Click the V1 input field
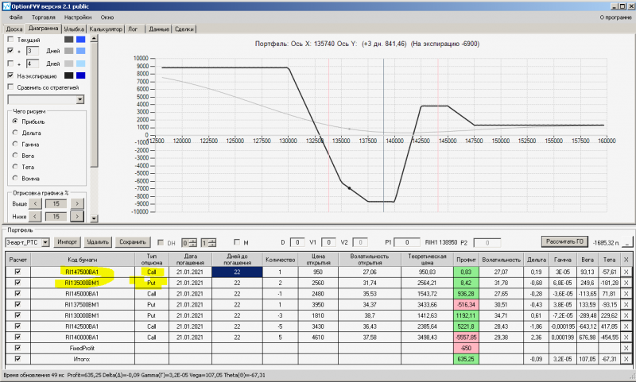The image size is (636, 382). click(x=328, y=242)
